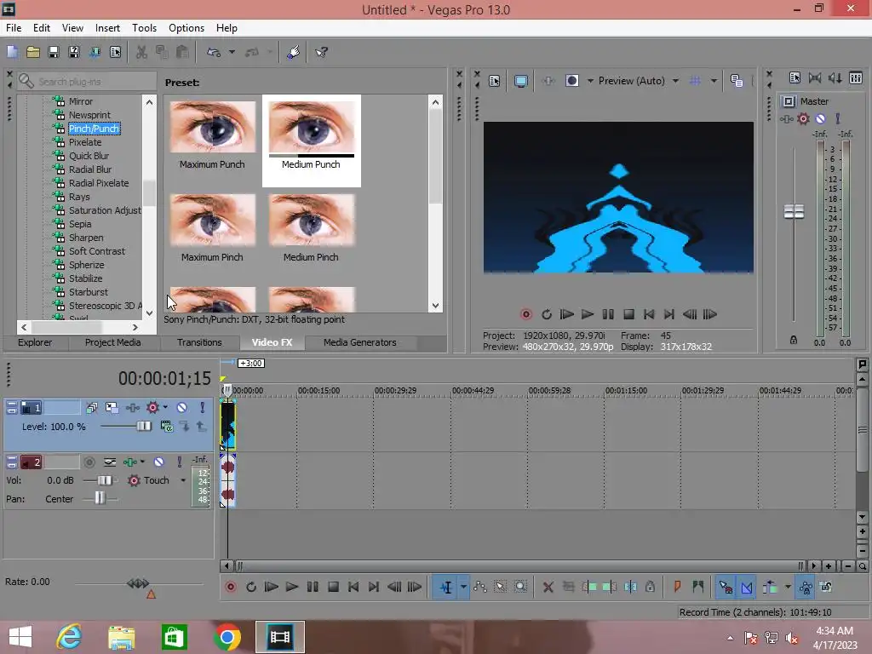
Task: Pick the Maximum Punch preset thumbnail
Action: click(212, 128)
